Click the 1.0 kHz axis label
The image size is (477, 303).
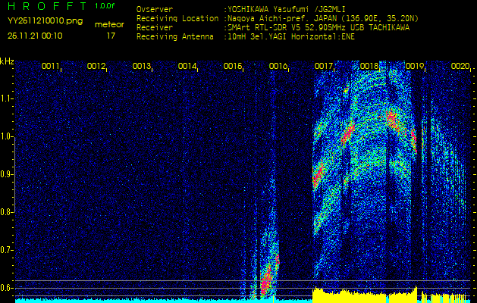pos(5,137)
